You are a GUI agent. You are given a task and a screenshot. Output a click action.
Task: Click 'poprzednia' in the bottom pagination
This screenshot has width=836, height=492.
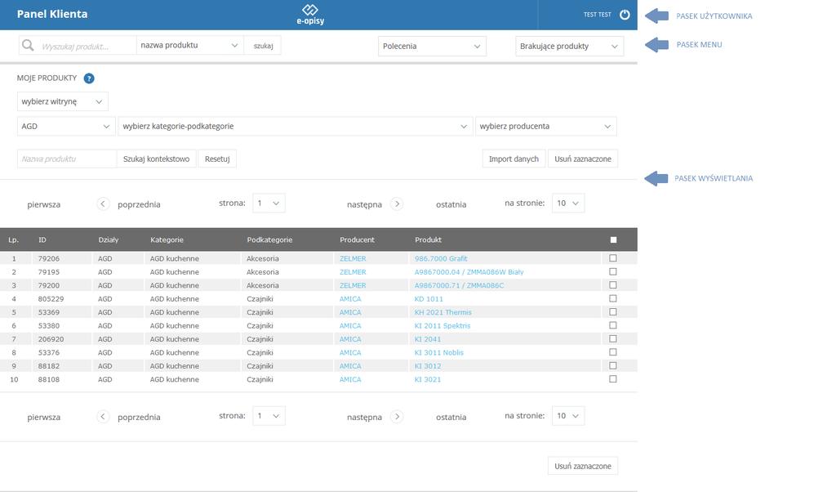139,418
